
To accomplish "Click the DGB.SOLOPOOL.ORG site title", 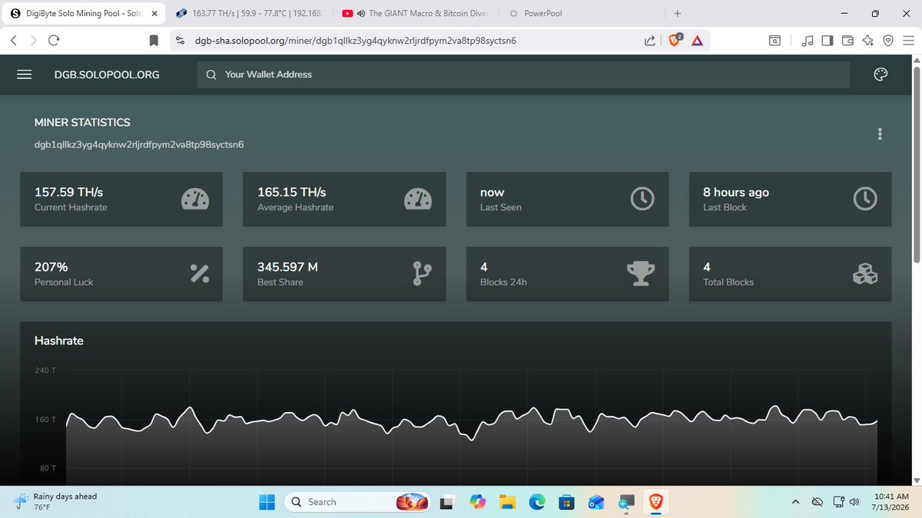I will (107, 74).
